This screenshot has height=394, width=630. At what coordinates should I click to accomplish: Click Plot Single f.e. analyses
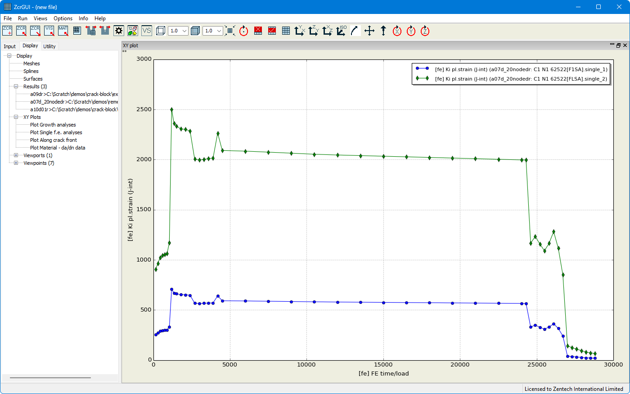tap(56, 132)
